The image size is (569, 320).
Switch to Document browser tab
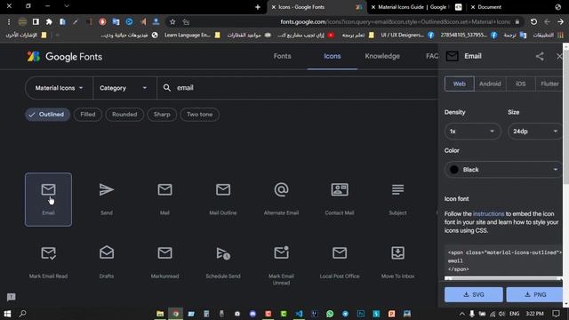click(489, 7)
